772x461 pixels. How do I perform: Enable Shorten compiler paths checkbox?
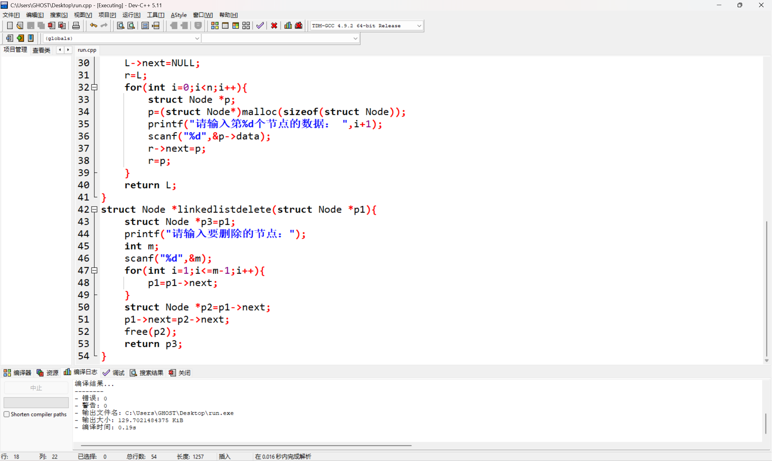pyautogui.click(x=7, y=414)
